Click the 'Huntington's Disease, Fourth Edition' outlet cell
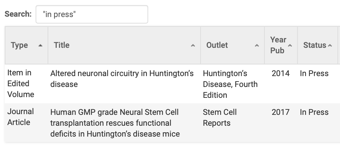The image size is (340, 150). [x=230, y=84]
